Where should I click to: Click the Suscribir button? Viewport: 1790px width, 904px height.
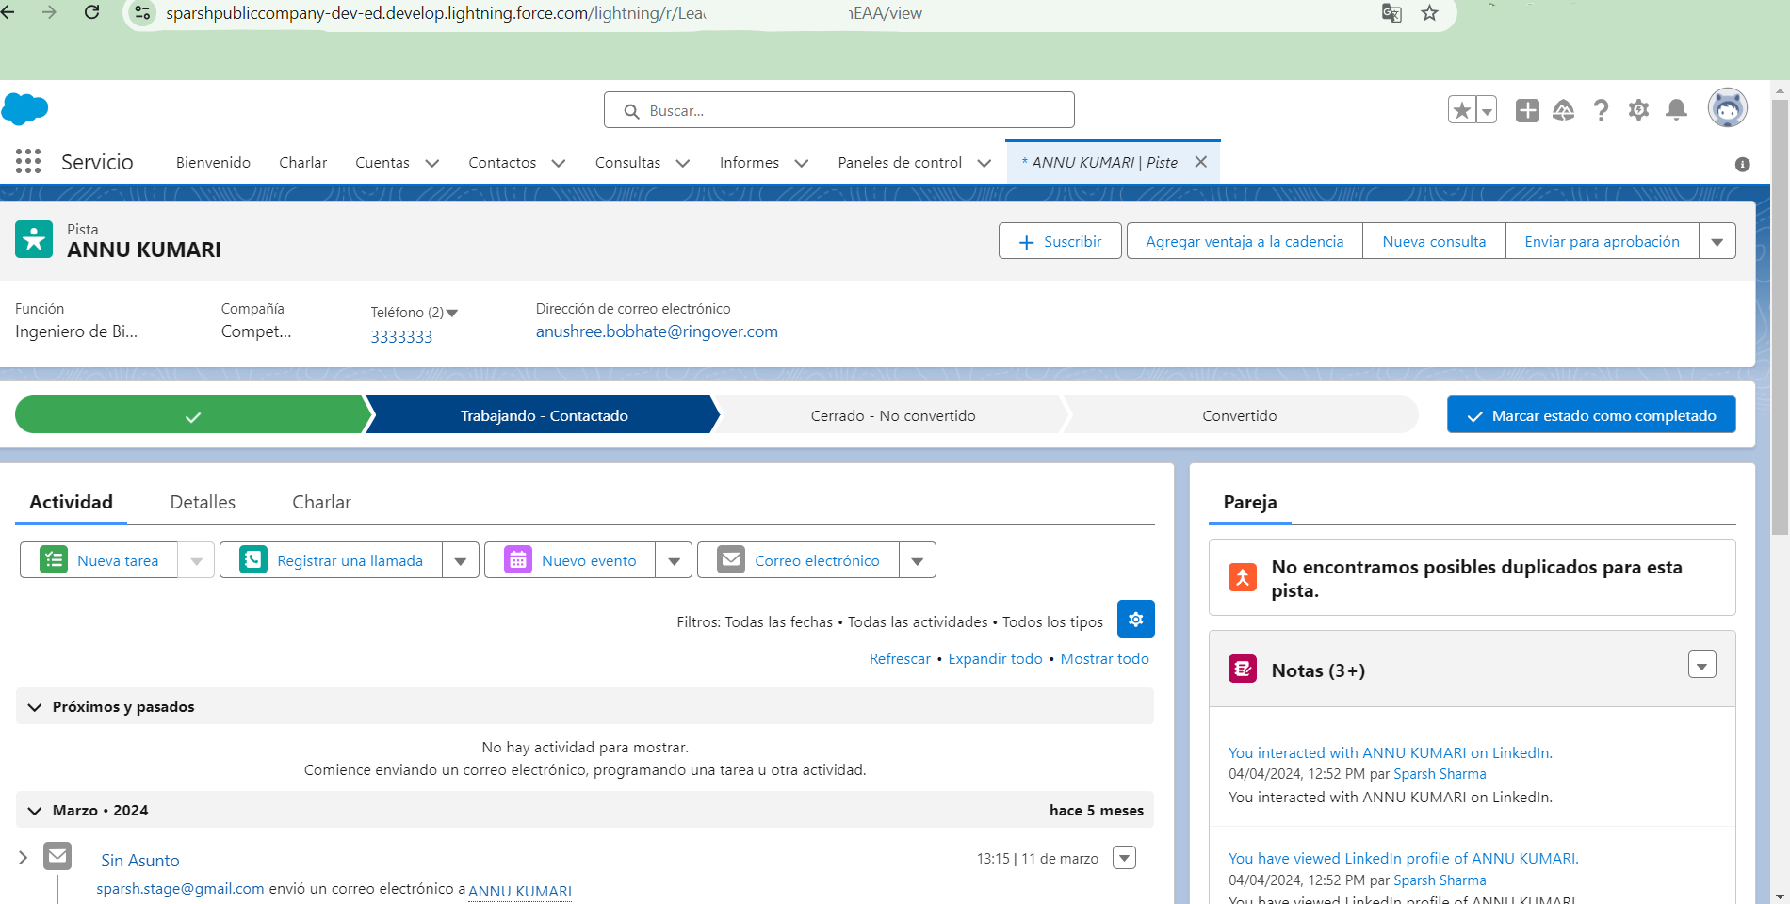[1060, 241]
